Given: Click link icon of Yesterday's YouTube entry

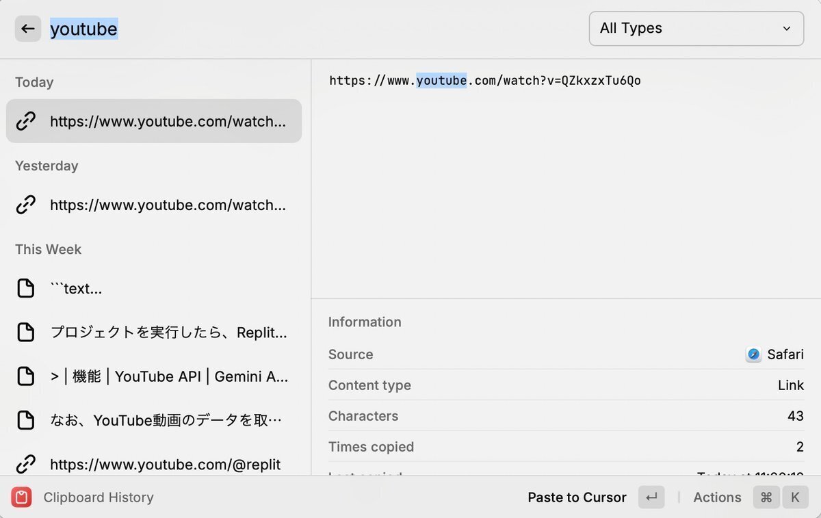Looking at the screenshot, I should point(26,205).
